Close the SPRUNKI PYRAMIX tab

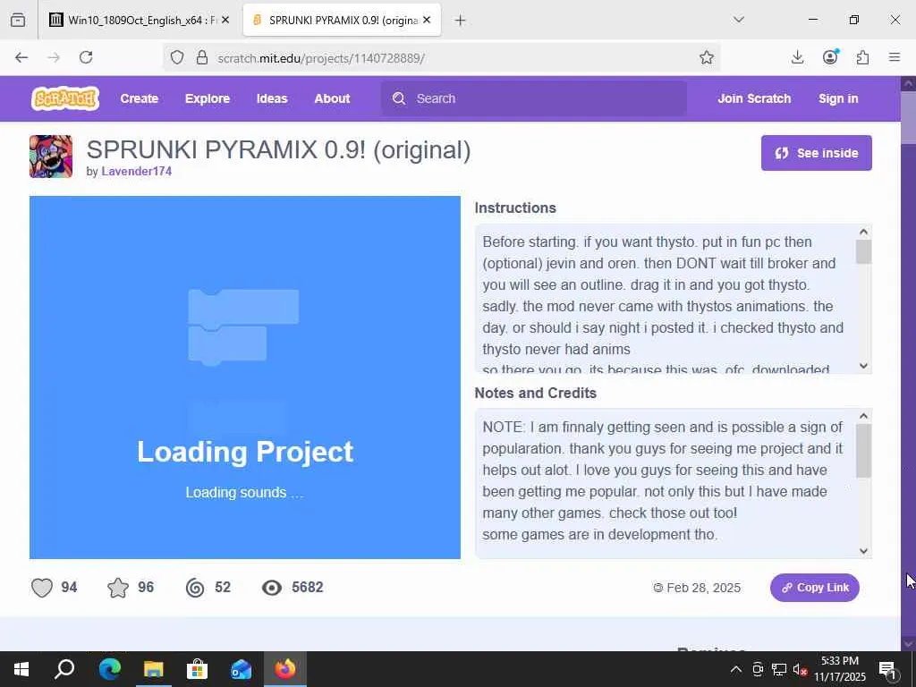coord(427,21)
